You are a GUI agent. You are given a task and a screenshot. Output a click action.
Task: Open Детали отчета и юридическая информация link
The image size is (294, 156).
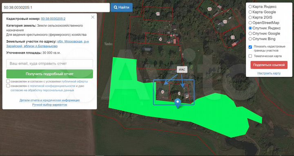pos(49,100)
